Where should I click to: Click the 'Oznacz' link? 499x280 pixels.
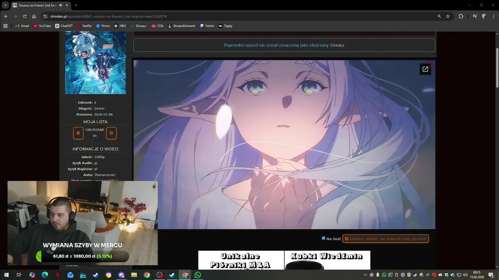click(337, 45)
